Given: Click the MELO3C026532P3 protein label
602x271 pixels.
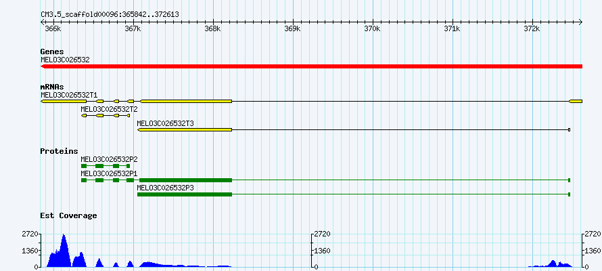Looking at the screenshot, I should click(165, 188).
